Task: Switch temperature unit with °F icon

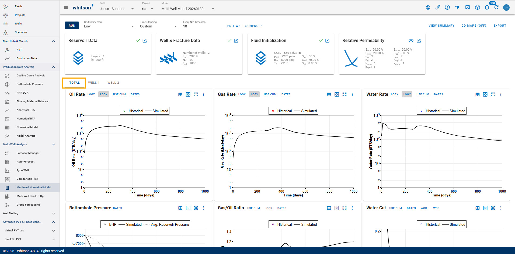Action: click(457, 8)
